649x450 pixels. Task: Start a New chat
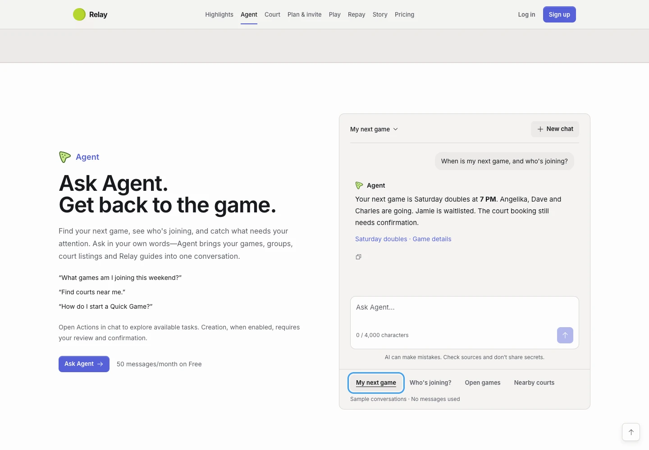point(555,129)
